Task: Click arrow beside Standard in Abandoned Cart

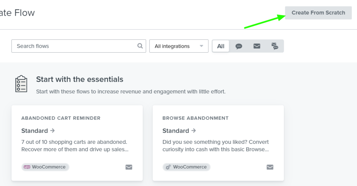Action: (x=52, y=131)
